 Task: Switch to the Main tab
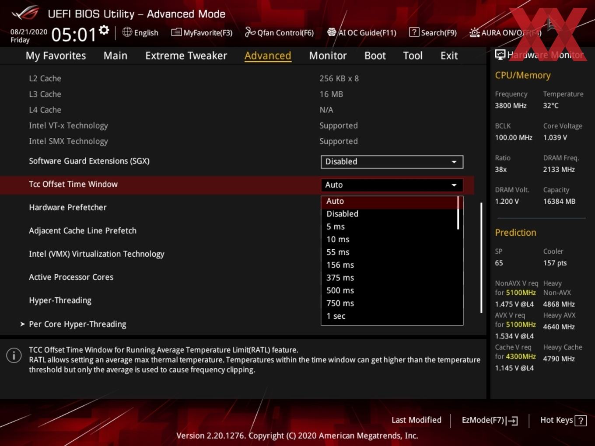tap(115, 56)
